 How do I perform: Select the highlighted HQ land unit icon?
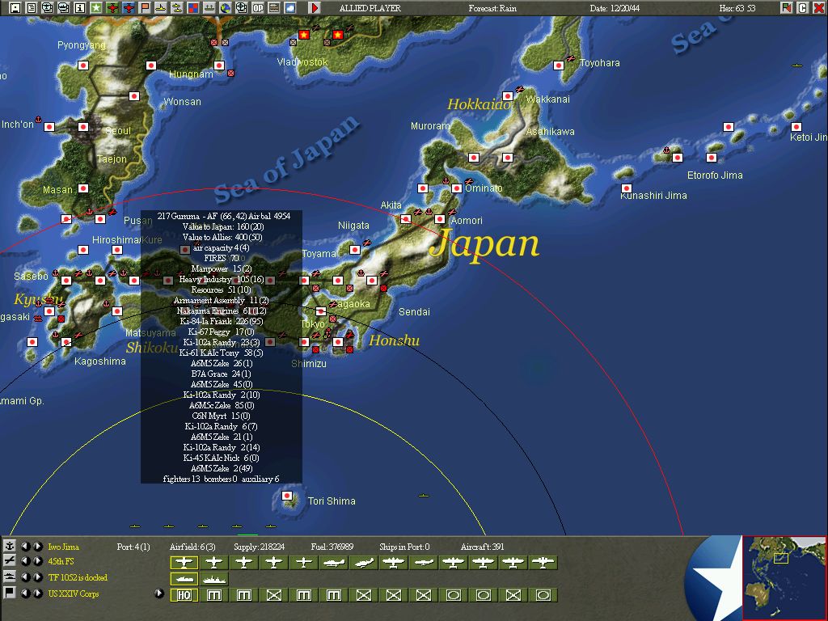184,595
